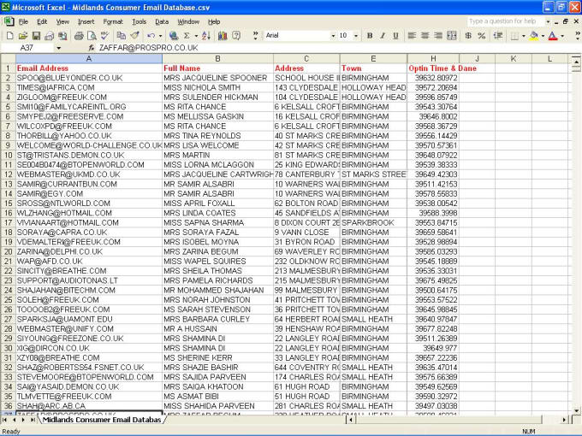582x436 pixels.
Task: Click the Type a question for help box
Action: (515, 21)
